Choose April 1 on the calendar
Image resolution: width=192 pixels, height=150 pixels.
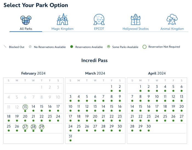pyautogui.click(x=140, y=87)
